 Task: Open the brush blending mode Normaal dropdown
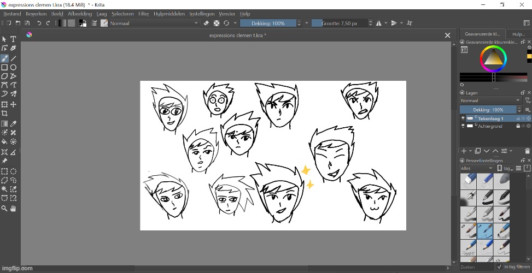(x=154, y=23)
